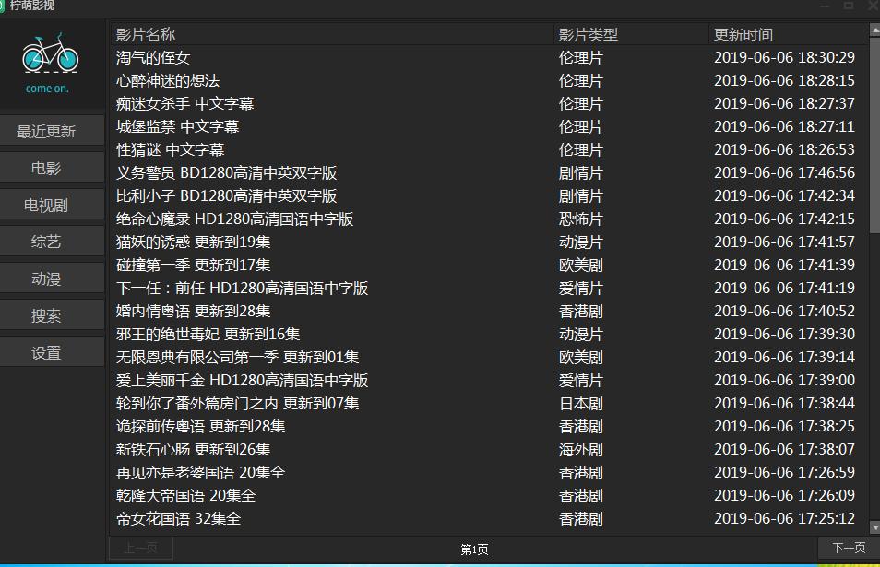Viewport: 880px width, 567px height.
Task: Switch to the 电影 category
Action: pos(52,168)
